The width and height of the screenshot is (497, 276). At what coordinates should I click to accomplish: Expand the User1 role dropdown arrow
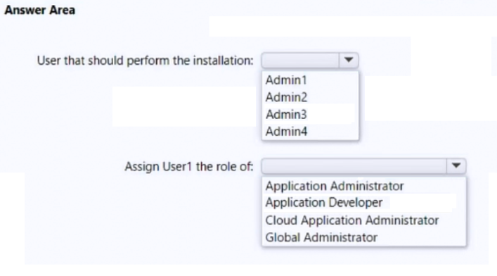456,165
